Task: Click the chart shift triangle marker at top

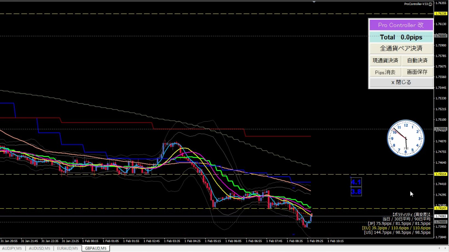Action: point(314,2)
